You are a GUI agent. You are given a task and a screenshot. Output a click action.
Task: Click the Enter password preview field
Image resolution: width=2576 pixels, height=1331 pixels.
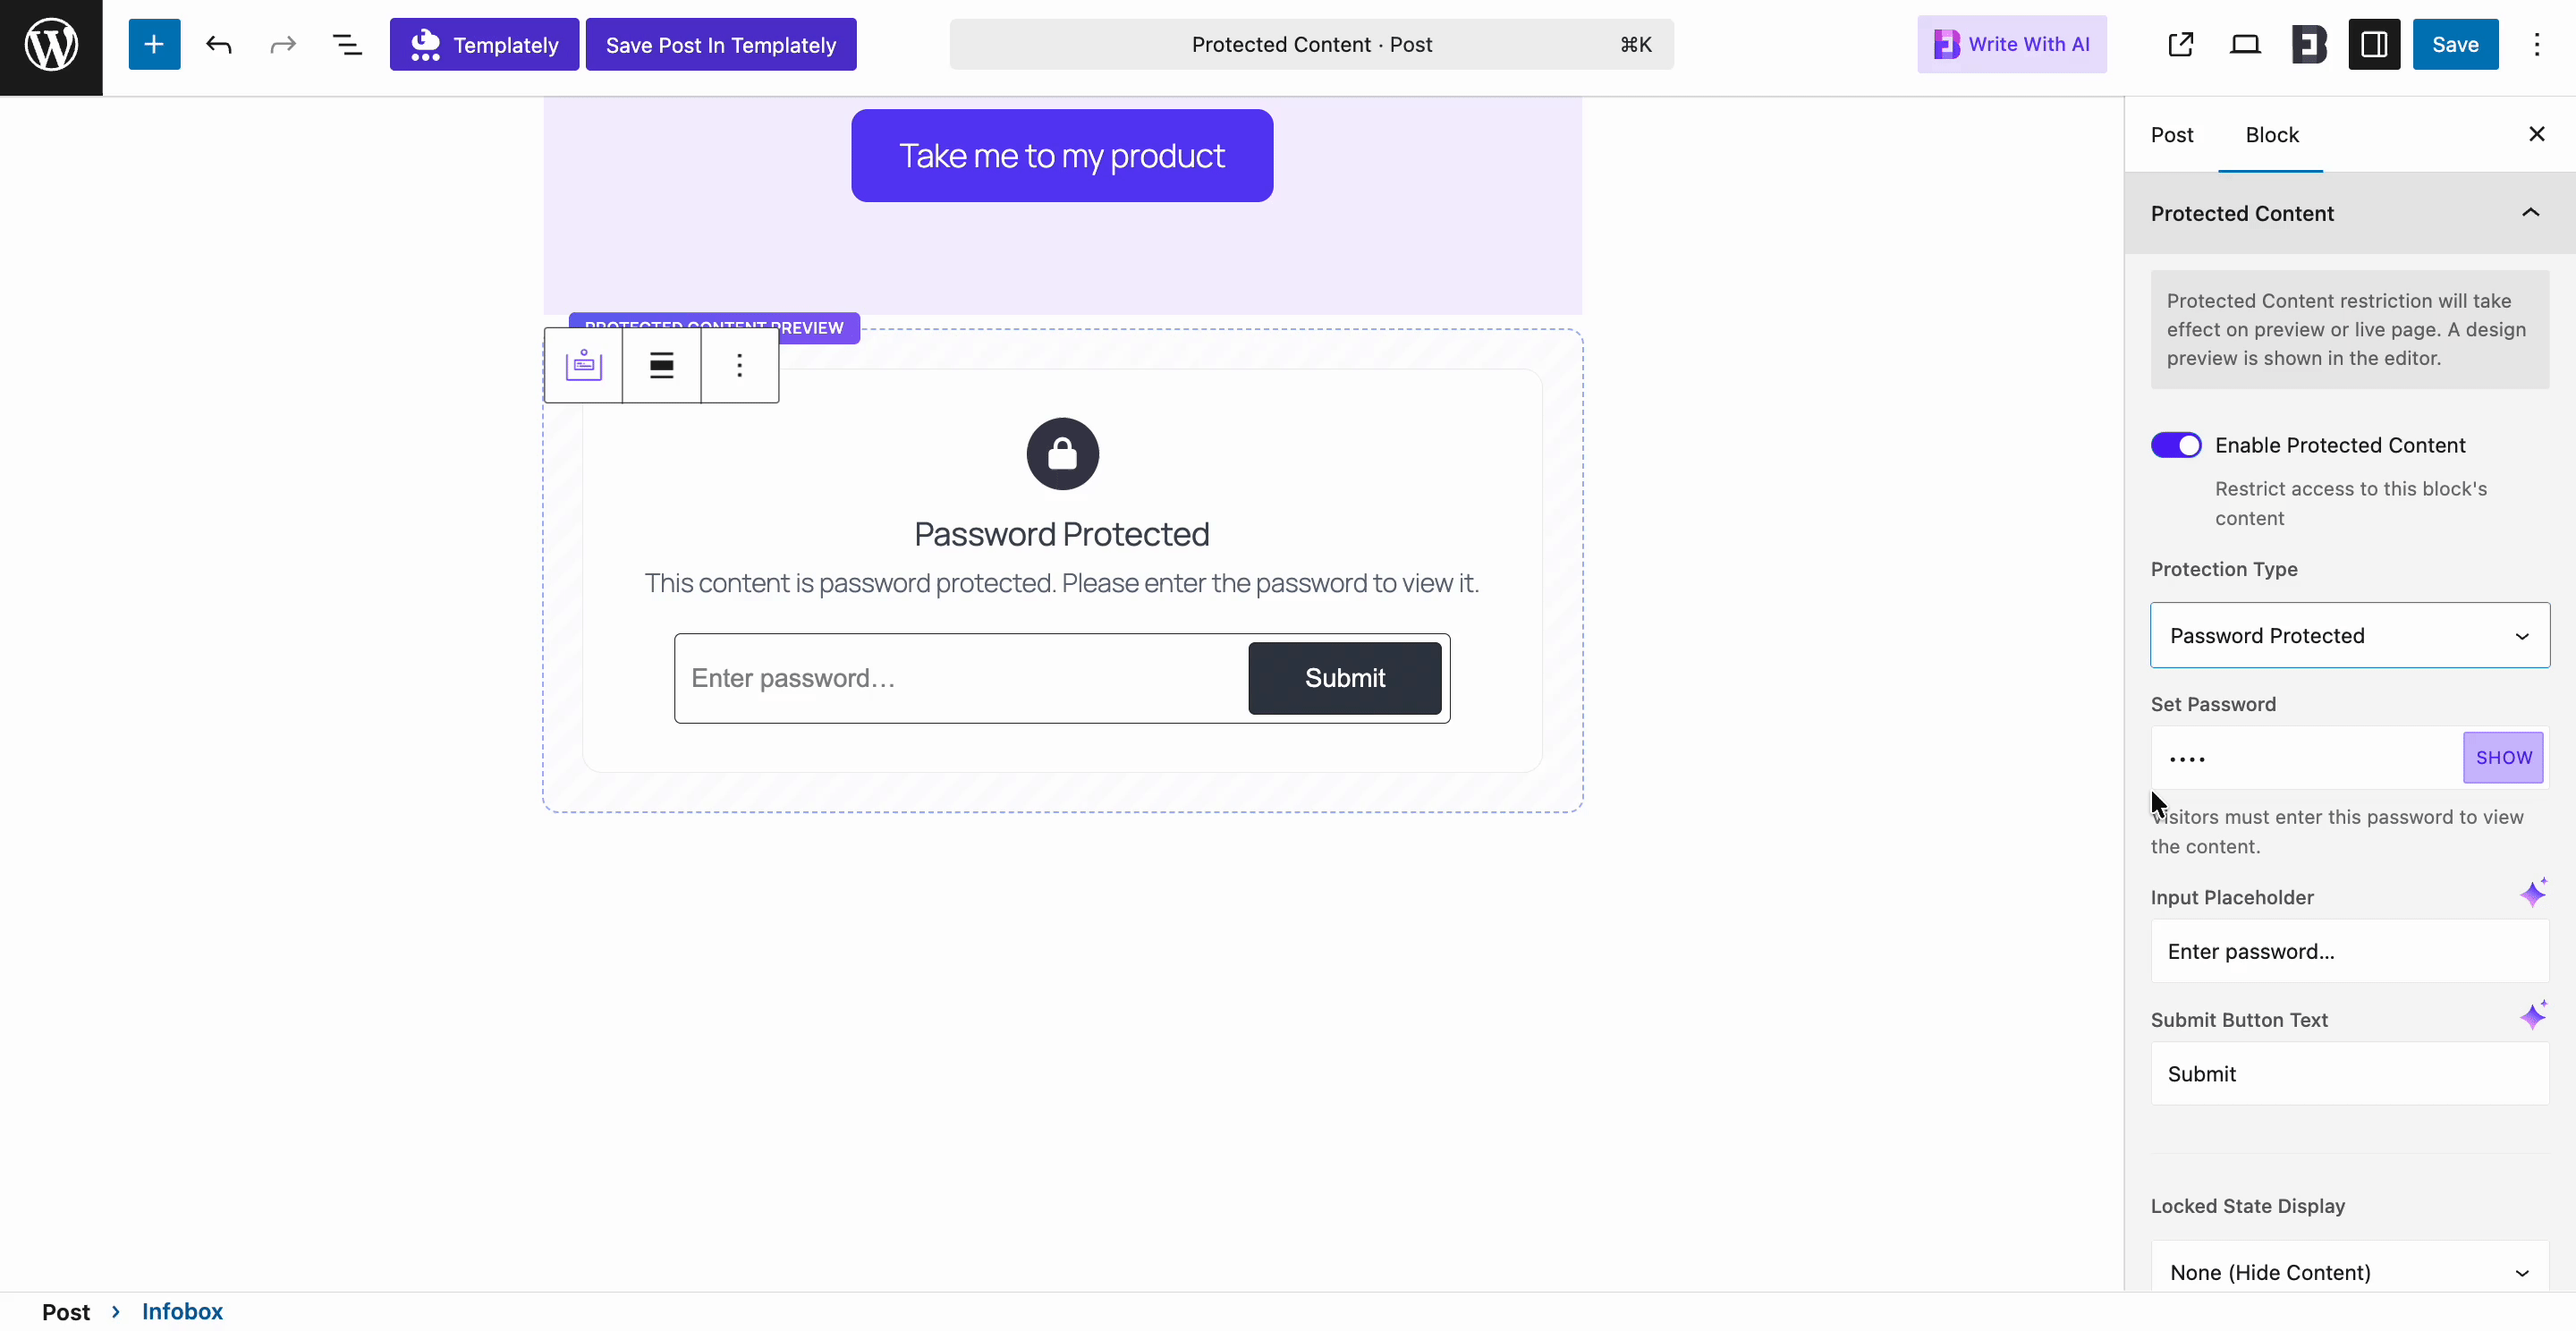960,679
